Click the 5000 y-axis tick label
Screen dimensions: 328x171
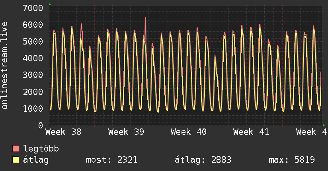click(x=33, y=41)
